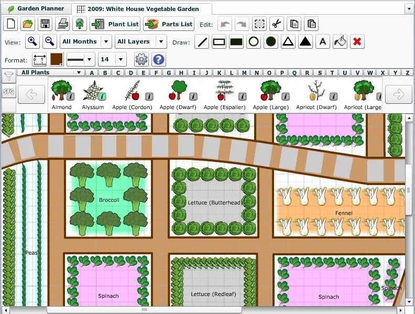Open an existing plan with folder icon

pos(28,24)
